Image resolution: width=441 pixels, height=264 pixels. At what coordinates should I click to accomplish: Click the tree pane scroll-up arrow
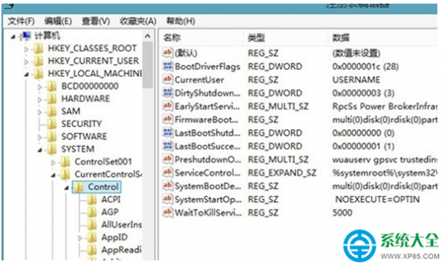(148, 36)
